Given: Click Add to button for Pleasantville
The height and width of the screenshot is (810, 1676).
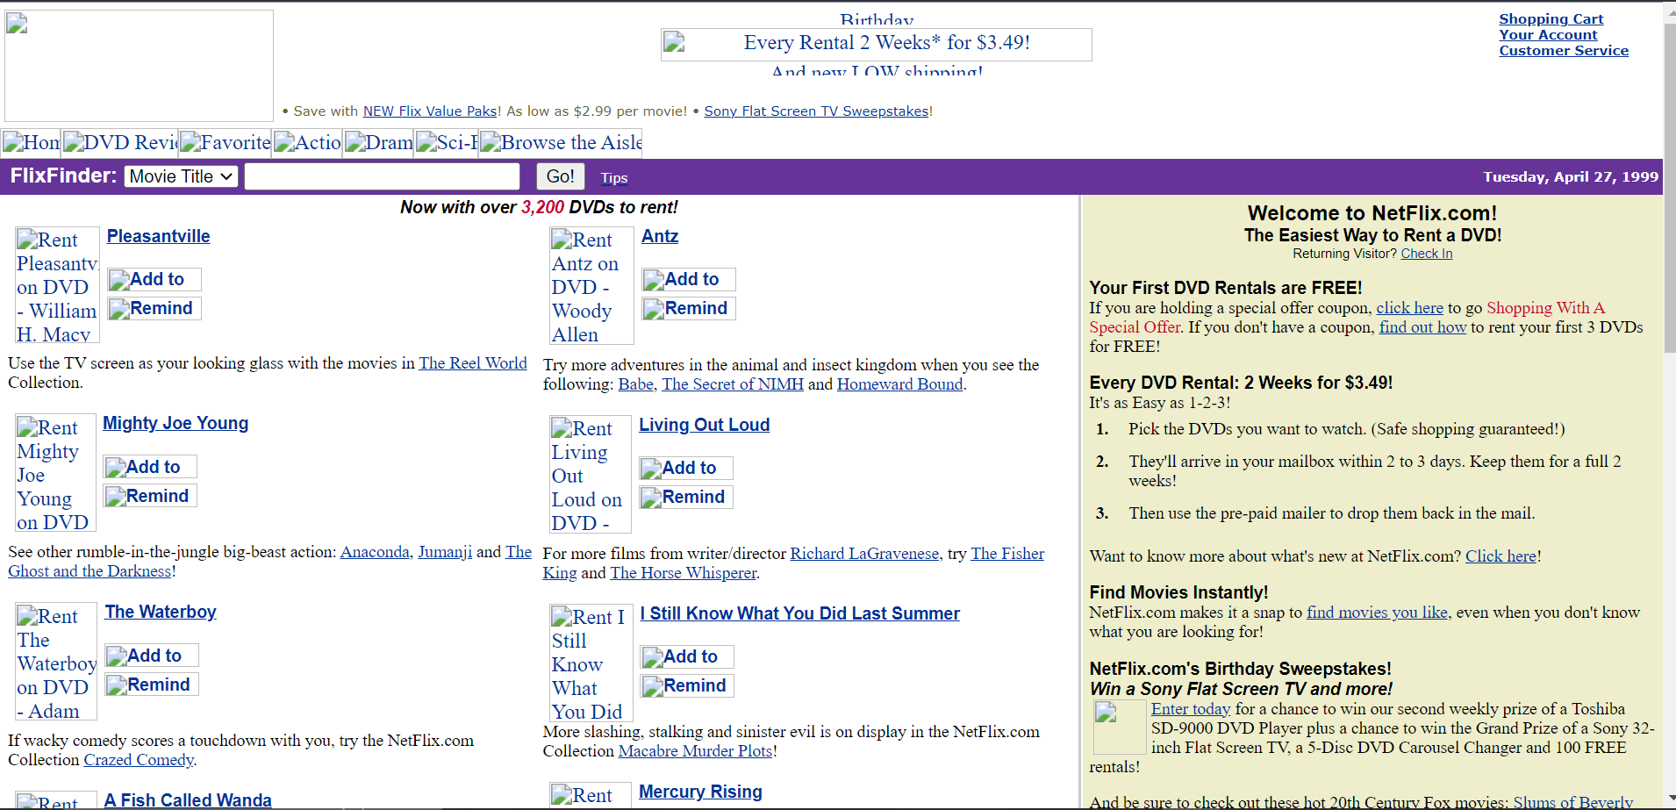Looking at the screenshot, I should 154,279.
